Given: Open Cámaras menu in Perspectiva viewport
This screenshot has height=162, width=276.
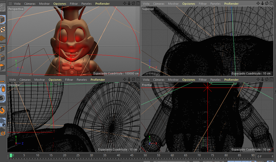Looking at the screenshot, I should (30, 4).
